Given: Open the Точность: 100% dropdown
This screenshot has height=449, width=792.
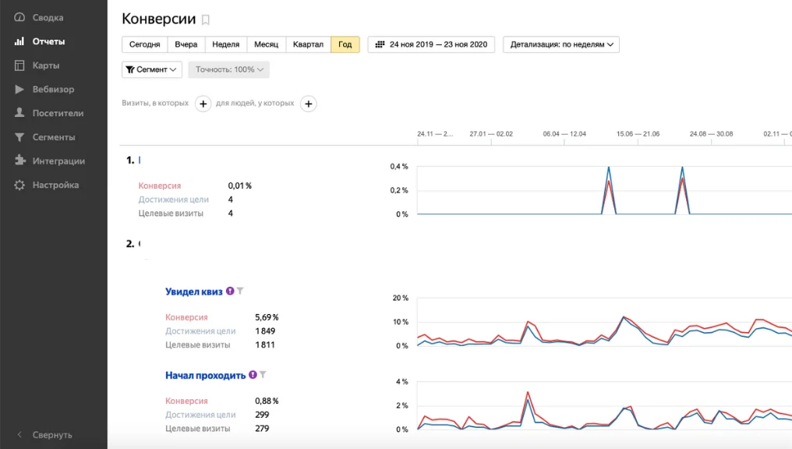Looking at the screenshot, I should click(229, 69).
